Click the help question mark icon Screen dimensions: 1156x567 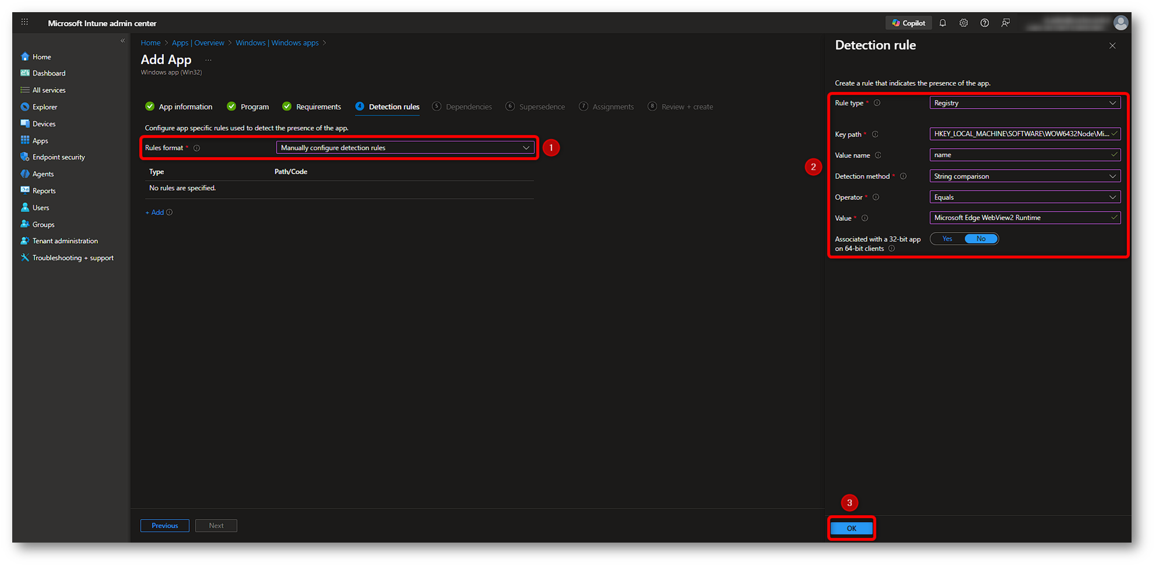pyautogui.click(x=984, y=23)
